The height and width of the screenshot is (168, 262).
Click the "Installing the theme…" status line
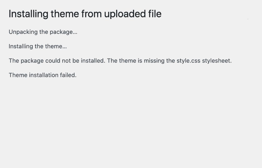pos(38,46)
